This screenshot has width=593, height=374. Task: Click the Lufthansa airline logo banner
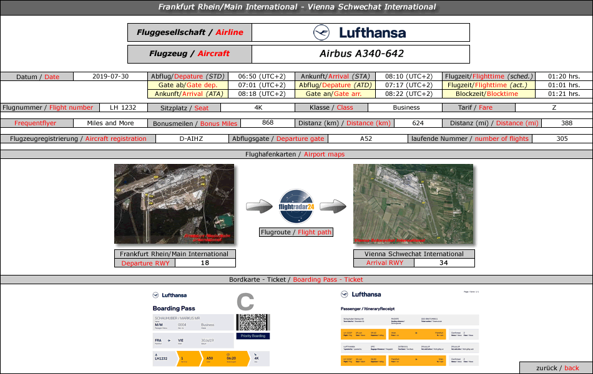360,32
